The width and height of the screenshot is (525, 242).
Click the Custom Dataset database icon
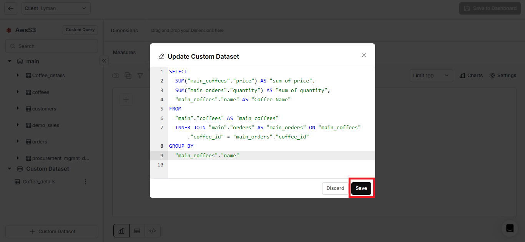point(20,169)
